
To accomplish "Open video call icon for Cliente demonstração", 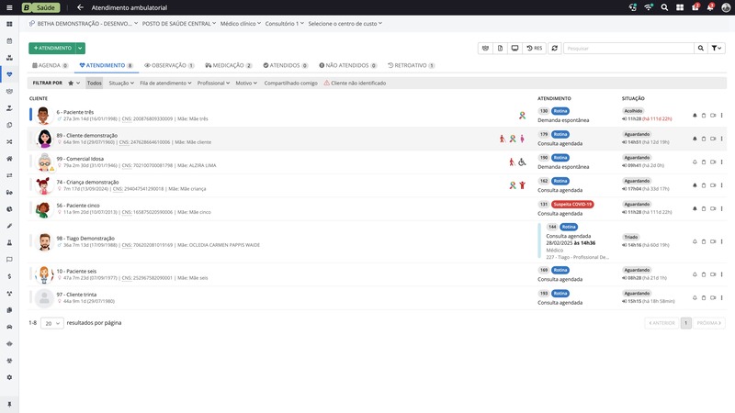I will pos(712,139).
